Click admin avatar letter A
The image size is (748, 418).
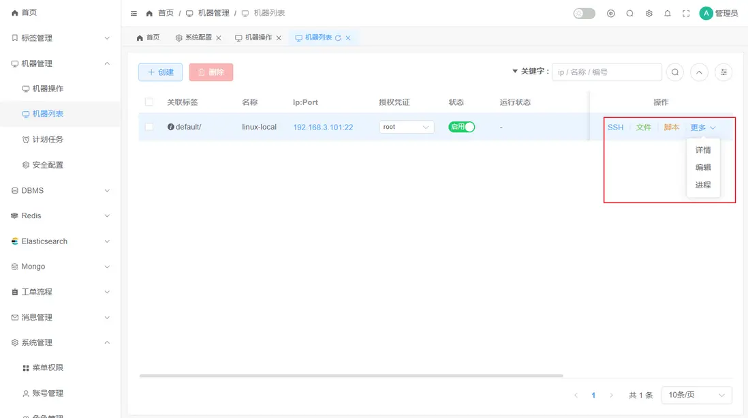[706, 14]
